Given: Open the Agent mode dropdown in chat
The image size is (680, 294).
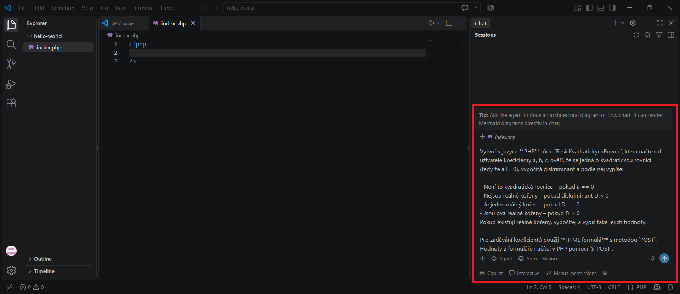Looking at the screenshot, I should 501,259.
